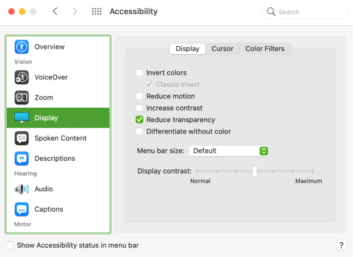Screen dimensions: 353x257
Task: Click the Audio speaker icon
Action: coord(22,189)
